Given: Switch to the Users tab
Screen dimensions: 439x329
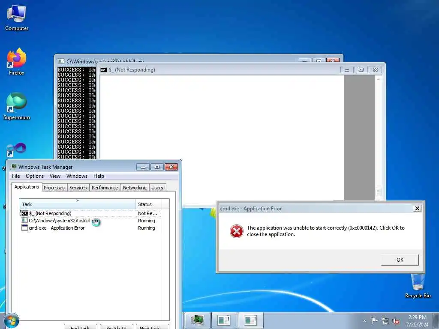Looking at the screenshot, I should coord(157,188).
